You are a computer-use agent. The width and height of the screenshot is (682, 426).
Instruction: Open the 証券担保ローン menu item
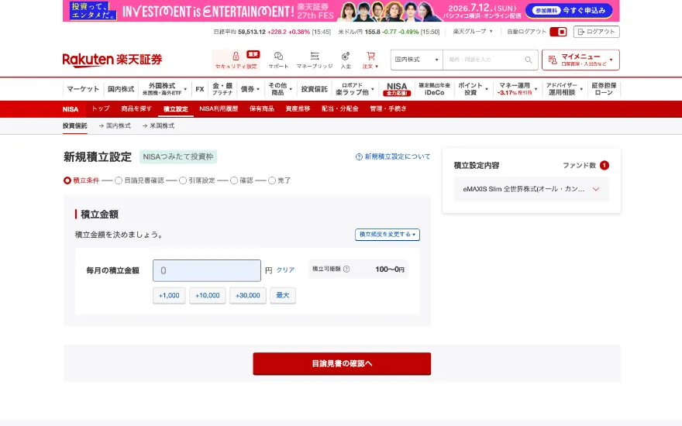pyautogui.click(x=604, y=89)
